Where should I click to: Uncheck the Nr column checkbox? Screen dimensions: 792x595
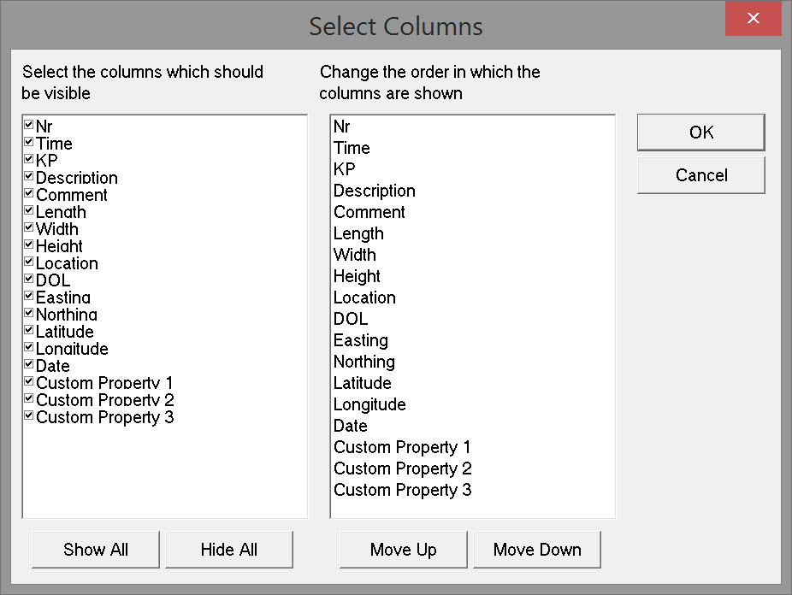(x=29, y=125)
